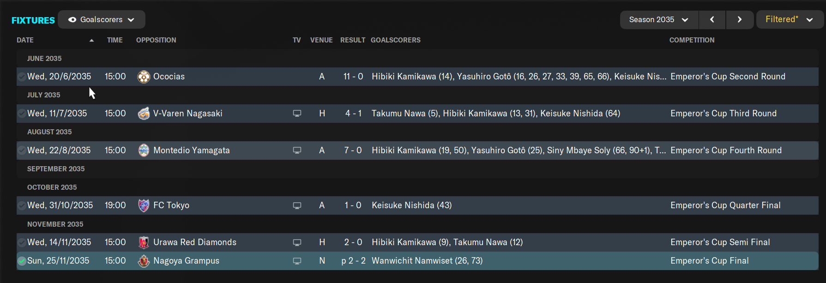Go to next season with right arrow
Viewport: 826px width, 283px height.
pyautogui.click(x=740, y=19)
